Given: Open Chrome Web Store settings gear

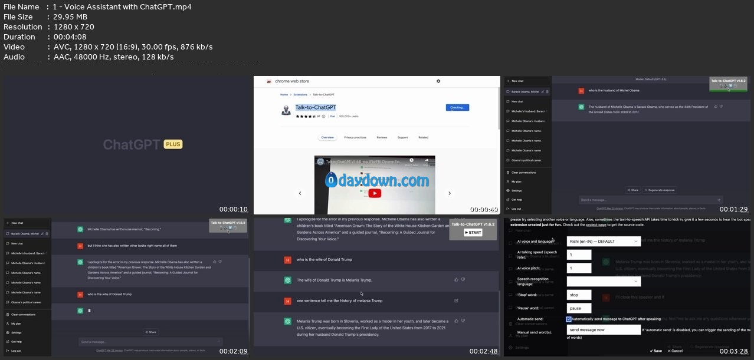Looking at the screenshot, I should 438,81.
